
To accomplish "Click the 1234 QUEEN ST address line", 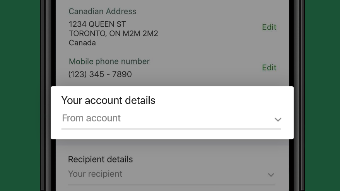I will [97, 24].
